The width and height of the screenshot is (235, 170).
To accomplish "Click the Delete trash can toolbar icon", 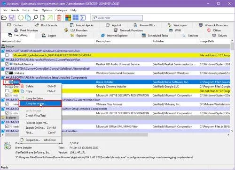I will pyautogui.click(x=59, y=18).
